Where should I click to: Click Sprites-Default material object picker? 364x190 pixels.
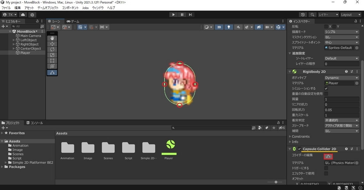click(x=357, y=48)
